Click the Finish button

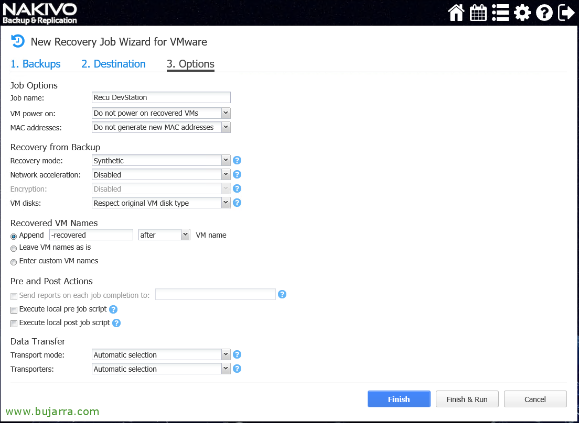pyautogui.click(x=399, y=399)
